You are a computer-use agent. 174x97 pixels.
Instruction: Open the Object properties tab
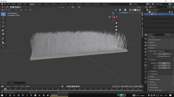pyautogui.click(x=145, y=59)
